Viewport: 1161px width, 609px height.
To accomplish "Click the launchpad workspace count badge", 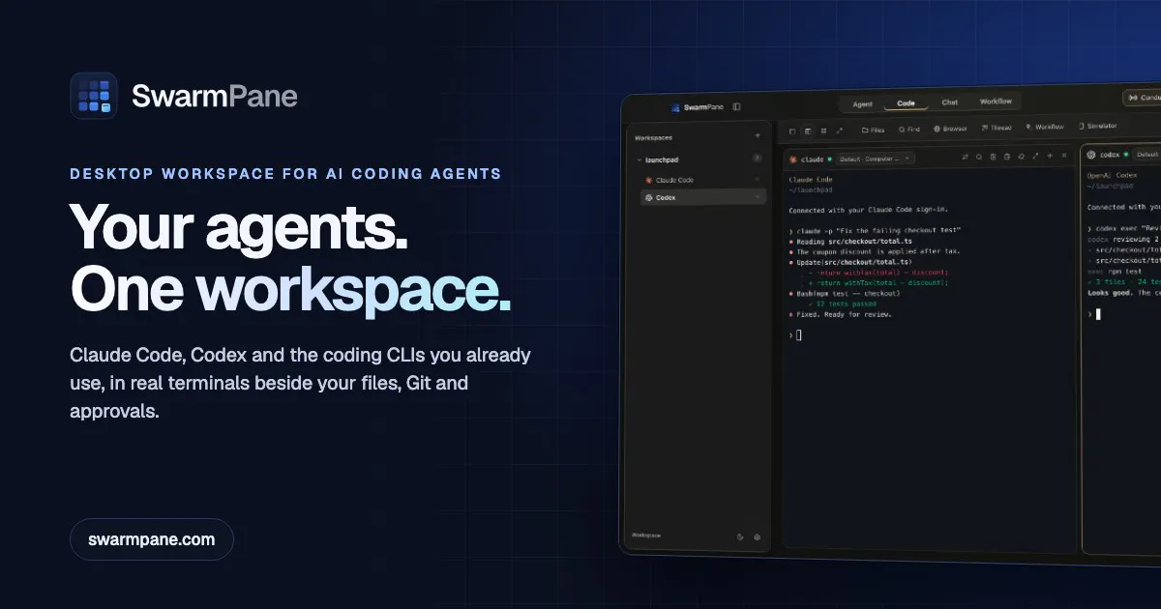I will [x=757, y=158].
